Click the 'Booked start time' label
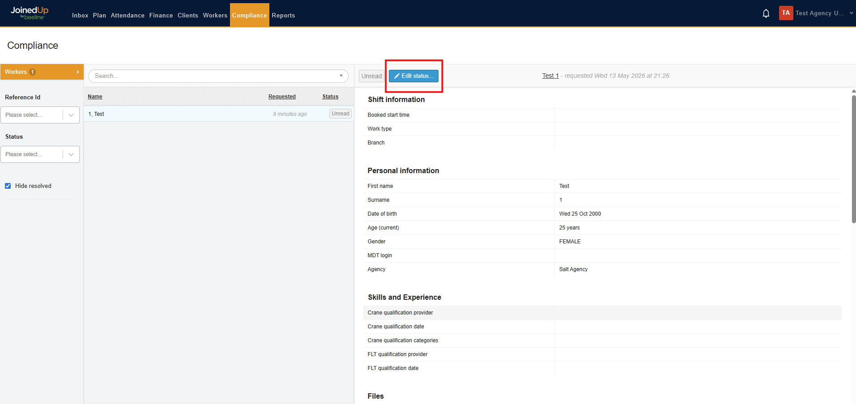 [388, 115]
